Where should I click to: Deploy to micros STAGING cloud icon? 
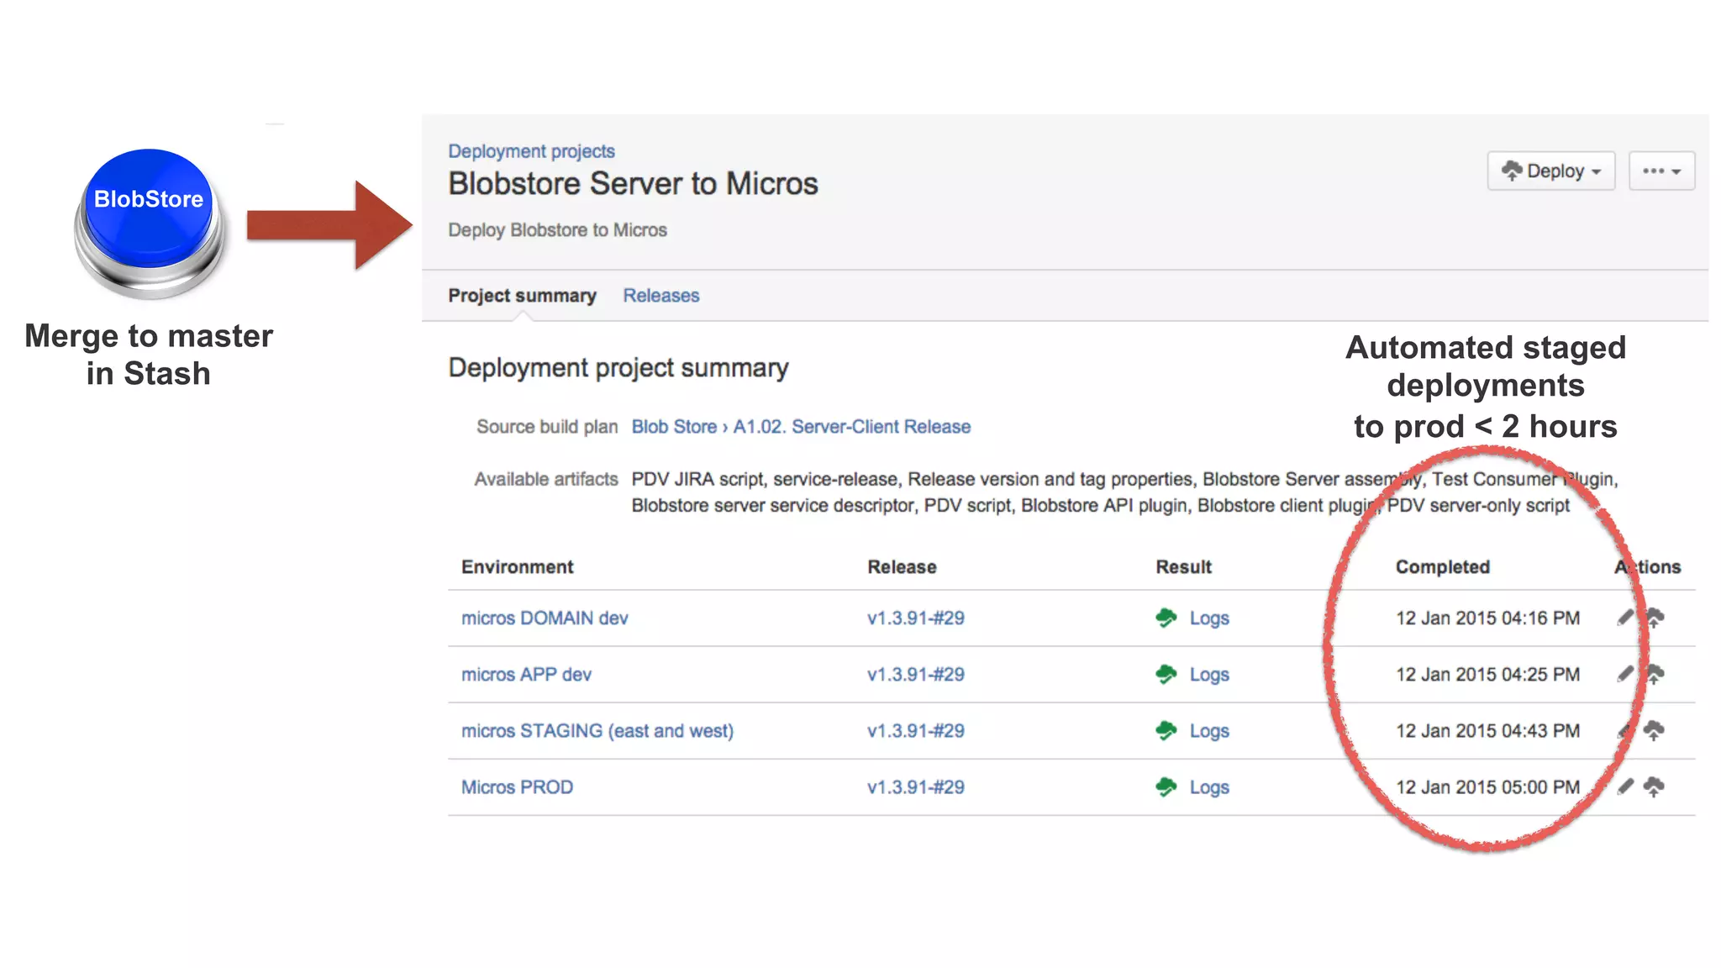pos(1654,731)
